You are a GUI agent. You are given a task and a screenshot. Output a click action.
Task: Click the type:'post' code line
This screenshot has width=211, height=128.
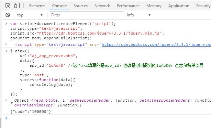tap(34, 75)
